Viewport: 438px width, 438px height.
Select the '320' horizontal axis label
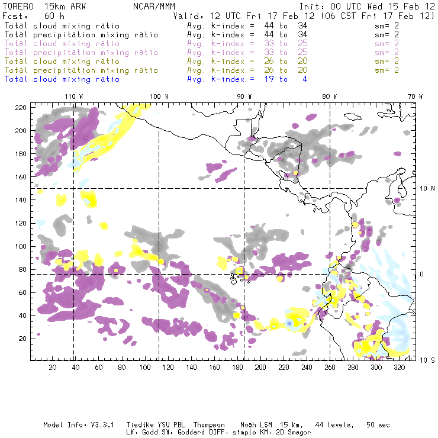tap(399, 368)
